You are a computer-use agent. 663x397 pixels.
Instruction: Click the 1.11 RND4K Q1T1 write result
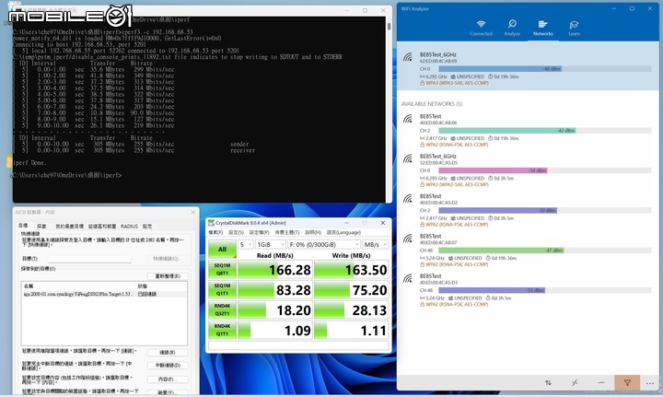coord(352,331)
